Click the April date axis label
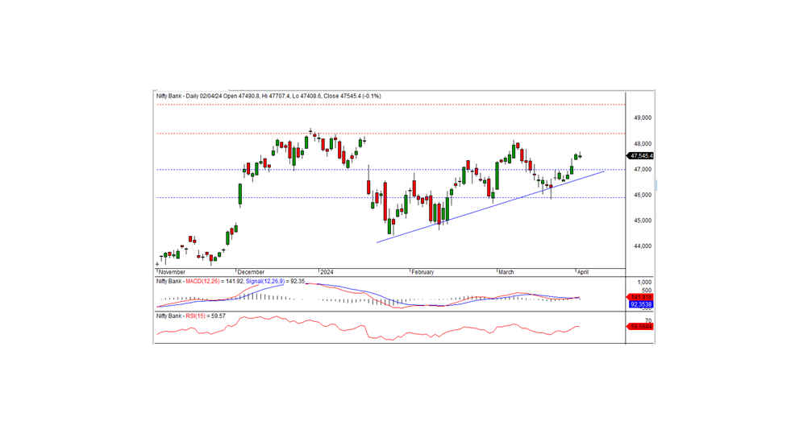795x425 pixels. click(583, 272)
